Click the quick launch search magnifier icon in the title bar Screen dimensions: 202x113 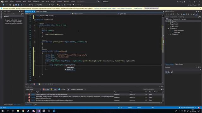tap(98, 2)
